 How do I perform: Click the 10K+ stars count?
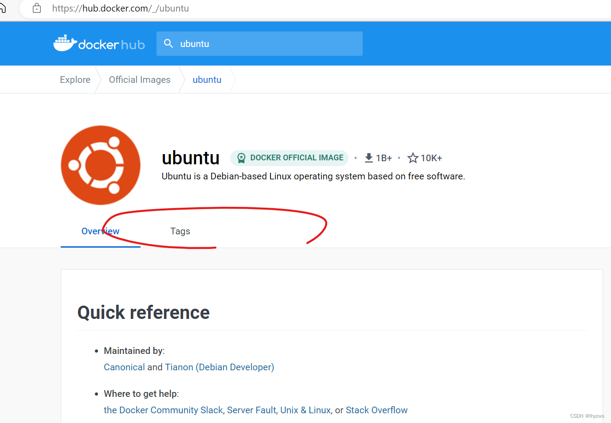431,158
